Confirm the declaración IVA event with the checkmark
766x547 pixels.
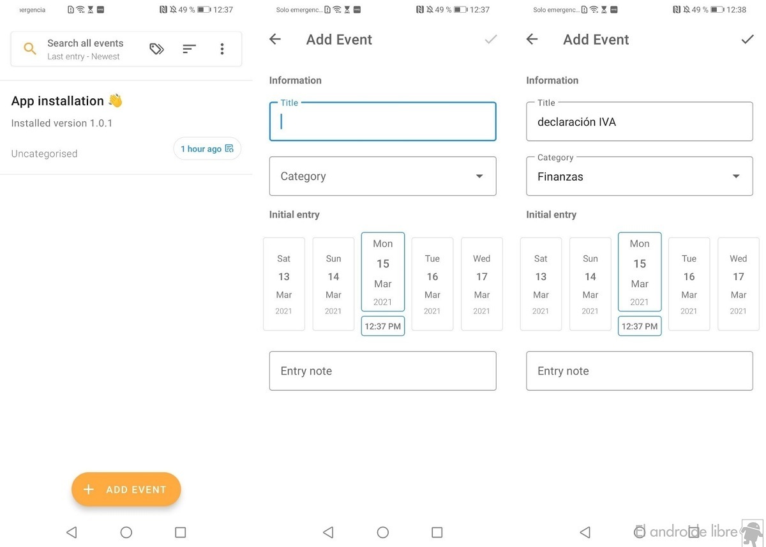point(747,40)
